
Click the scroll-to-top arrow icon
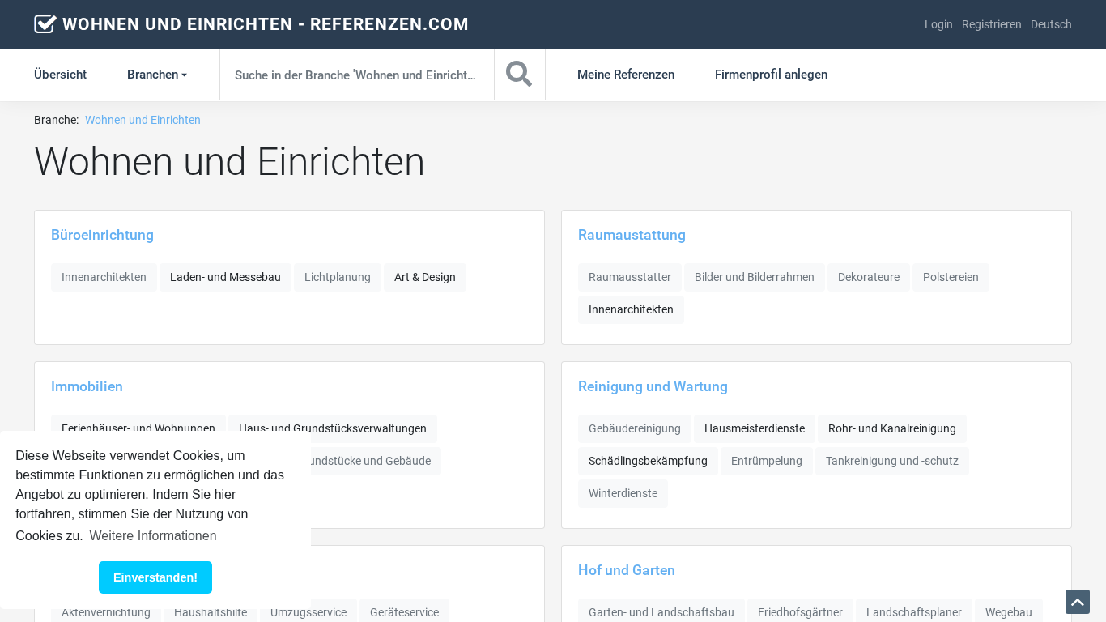1077,602
